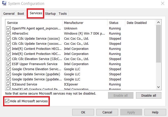168x117 pixels.
Task: Uncheck the OpenVPN Agent service checkbox
Action: point(9,28)
